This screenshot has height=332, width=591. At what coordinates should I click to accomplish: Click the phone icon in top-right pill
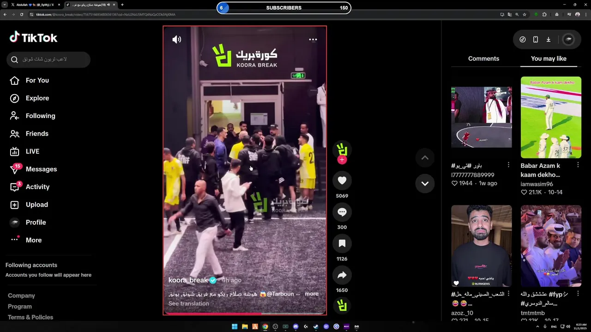pyautogui.click(x=536, y=40)
